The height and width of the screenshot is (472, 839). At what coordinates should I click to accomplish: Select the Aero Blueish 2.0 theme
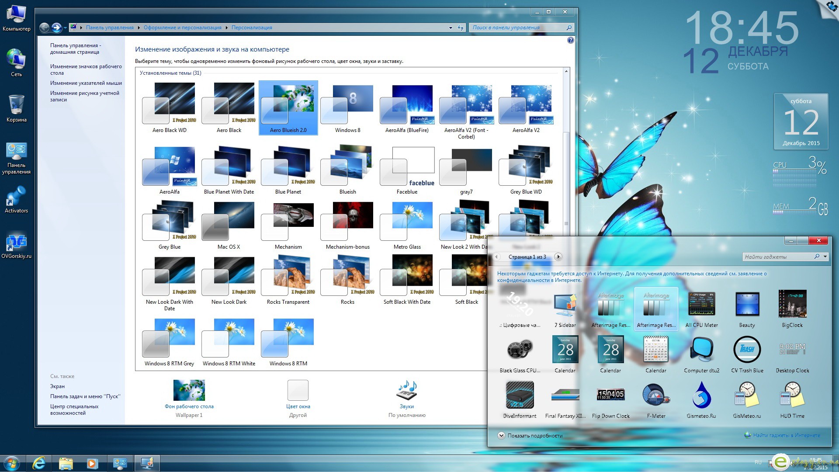pos(288,105)
